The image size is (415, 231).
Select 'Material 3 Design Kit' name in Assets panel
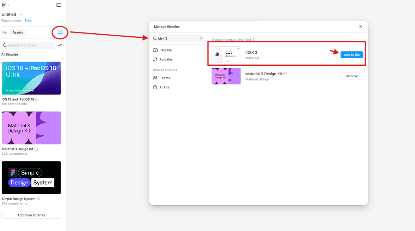click(17, 149)
